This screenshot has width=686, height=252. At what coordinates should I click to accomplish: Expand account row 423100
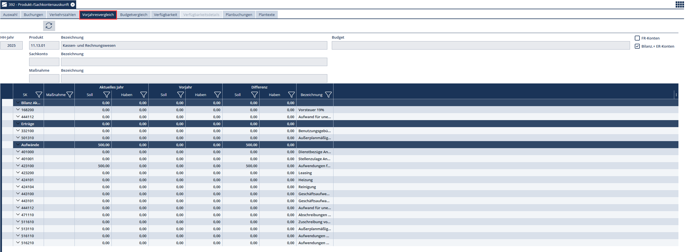(18, 166)
